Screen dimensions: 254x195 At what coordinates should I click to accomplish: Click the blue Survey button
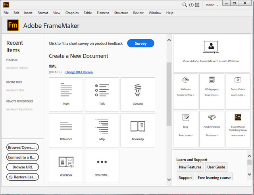(x=140, y=43)
